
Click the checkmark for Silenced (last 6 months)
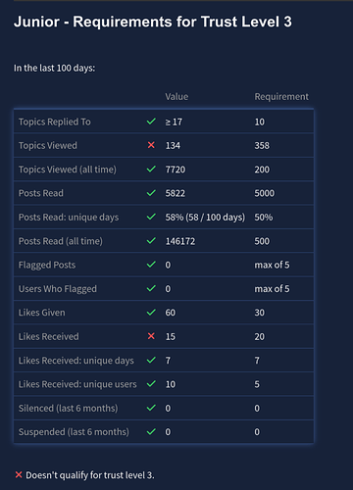[151, 408]
